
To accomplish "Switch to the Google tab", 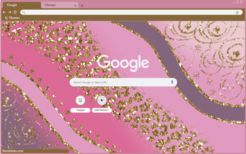I will tap(22, 5).
